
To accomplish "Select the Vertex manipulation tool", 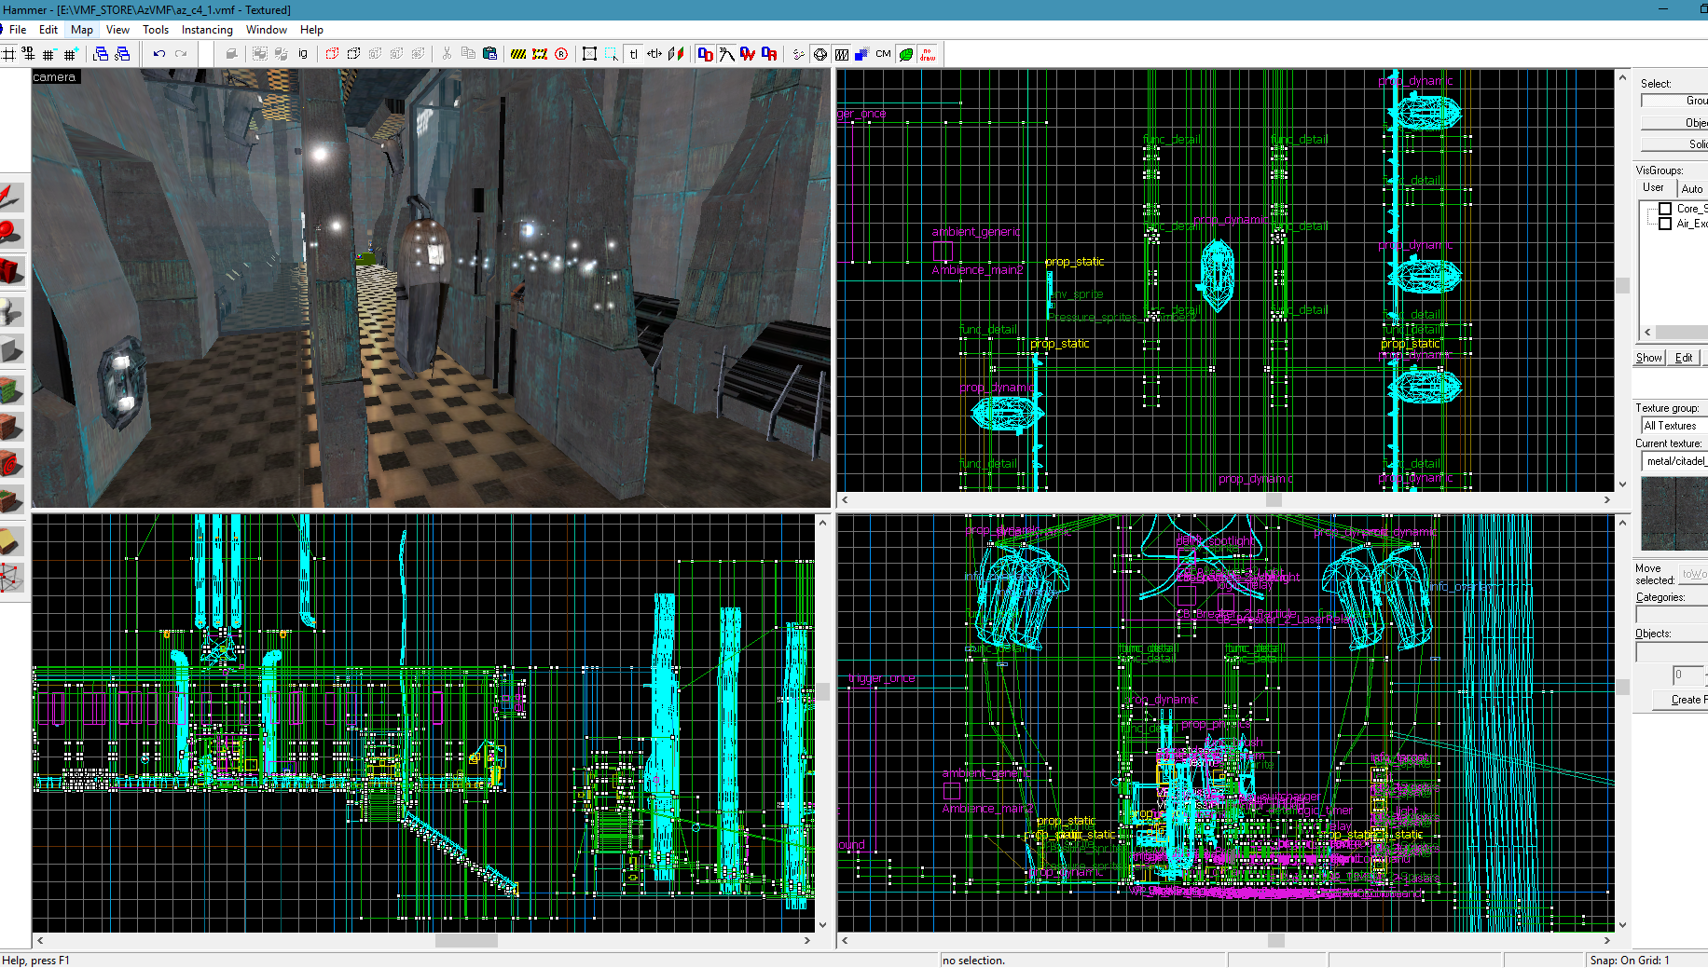I will pos(10,578).
